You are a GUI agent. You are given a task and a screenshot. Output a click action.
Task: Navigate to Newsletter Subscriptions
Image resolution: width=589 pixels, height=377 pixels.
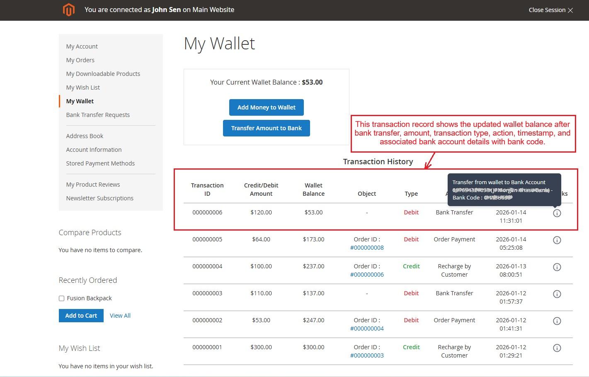99,198
